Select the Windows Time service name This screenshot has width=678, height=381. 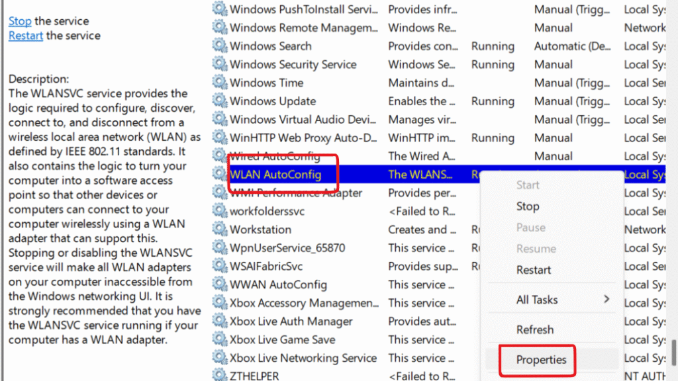point(266,83)
